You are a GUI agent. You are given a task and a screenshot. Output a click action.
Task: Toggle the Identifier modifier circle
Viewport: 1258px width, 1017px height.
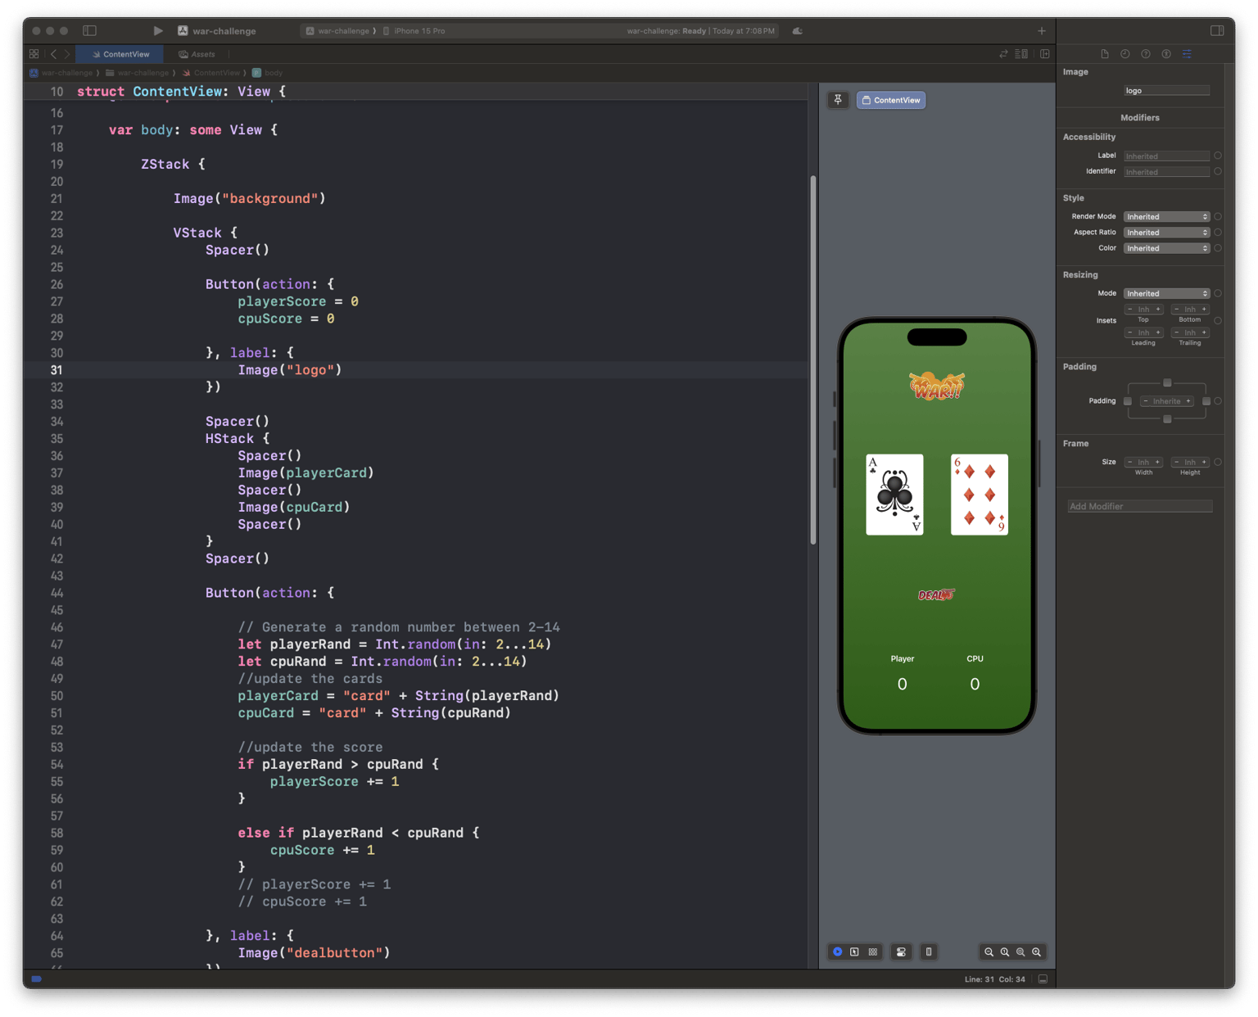(x=1218, y=172)
